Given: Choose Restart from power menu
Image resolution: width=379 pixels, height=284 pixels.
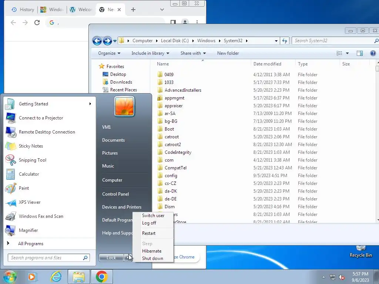Looking at the screenshot, I should click(153, 233).
